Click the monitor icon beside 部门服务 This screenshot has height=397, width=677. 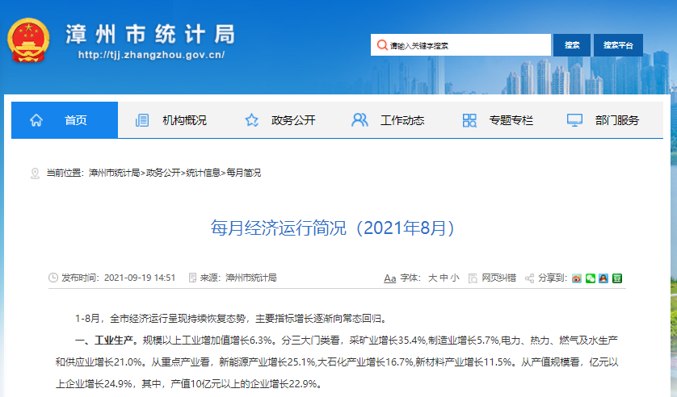pos(574,120)
